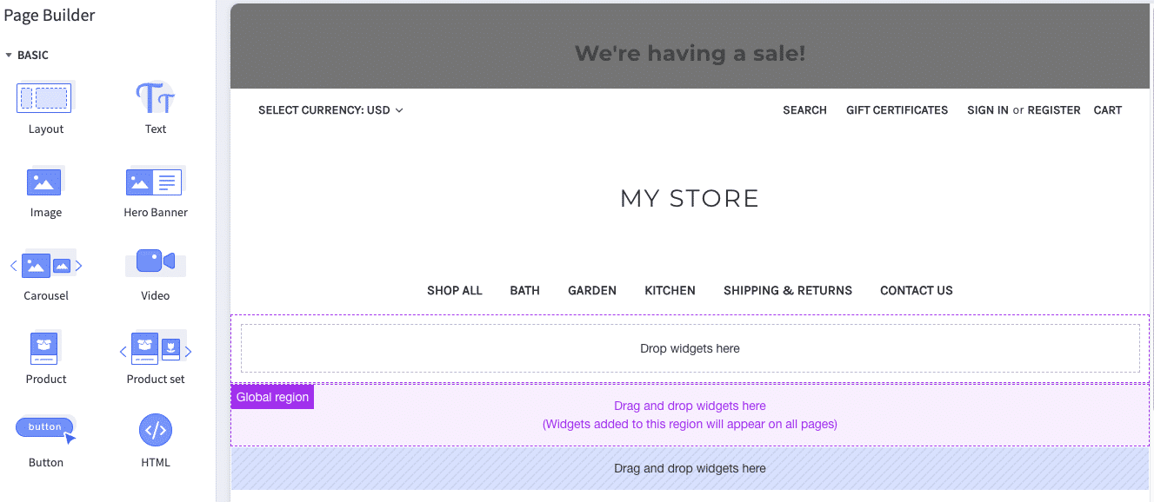This screenshot has width=1154, height=502.
Task: Select the GARDEN navigation tab
Action: 592,290
